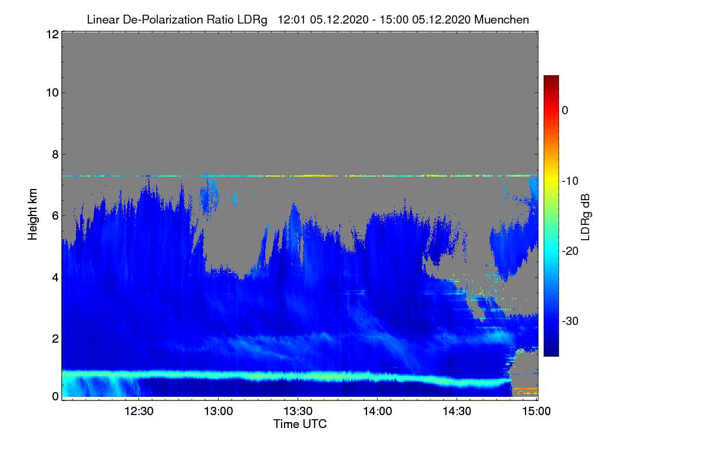The image size is (707, 471).
Task: Select the date range '12:01 05.12.2020 - 15:00 05.12.2020'
Action: tap(373, 19)
